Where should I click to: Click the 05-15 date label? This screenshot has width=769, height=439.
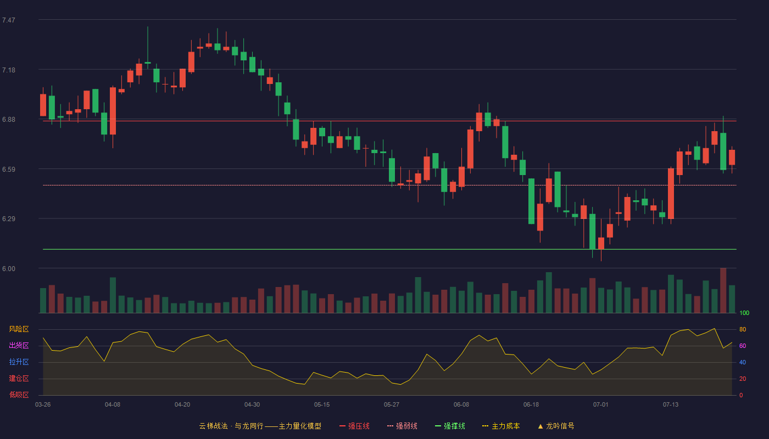pos(322,404)
